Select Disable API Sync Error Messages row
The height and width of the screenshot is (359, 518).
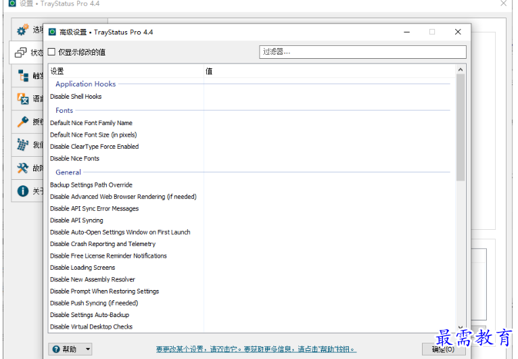tap(252, 208)
